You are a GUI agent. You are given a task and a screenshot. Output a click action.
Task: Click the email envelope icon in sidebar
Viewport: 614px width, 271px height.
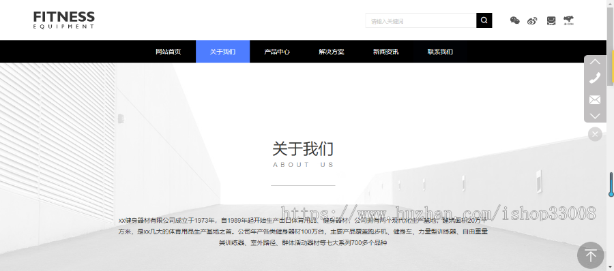coord(595,99)
